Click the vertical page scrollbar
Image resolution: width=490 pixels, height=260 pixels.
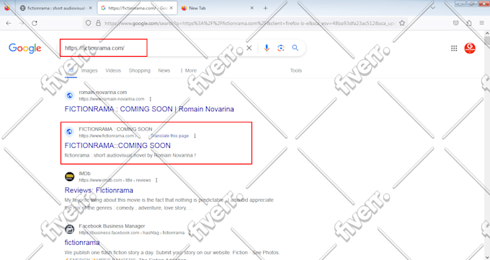tap(487, 145)
